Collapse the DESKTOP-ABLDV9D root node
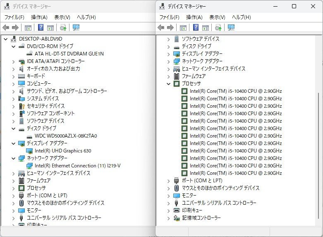The image size is (323, 237). pos(6,39)
